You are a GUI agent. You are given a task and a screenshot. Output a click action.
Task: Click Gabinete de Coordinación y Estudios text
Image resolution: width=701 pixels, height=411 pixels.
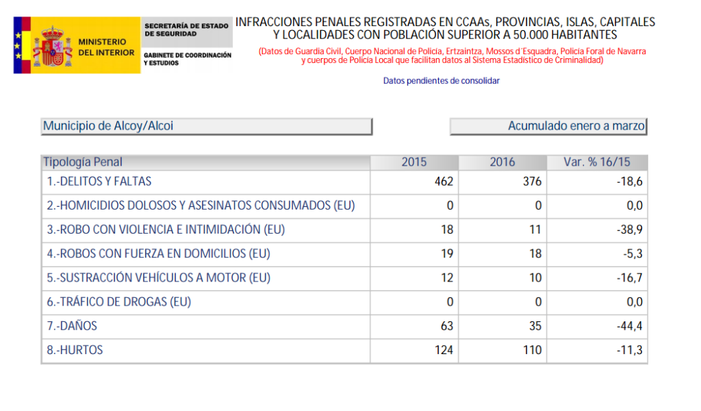point(188,59)
